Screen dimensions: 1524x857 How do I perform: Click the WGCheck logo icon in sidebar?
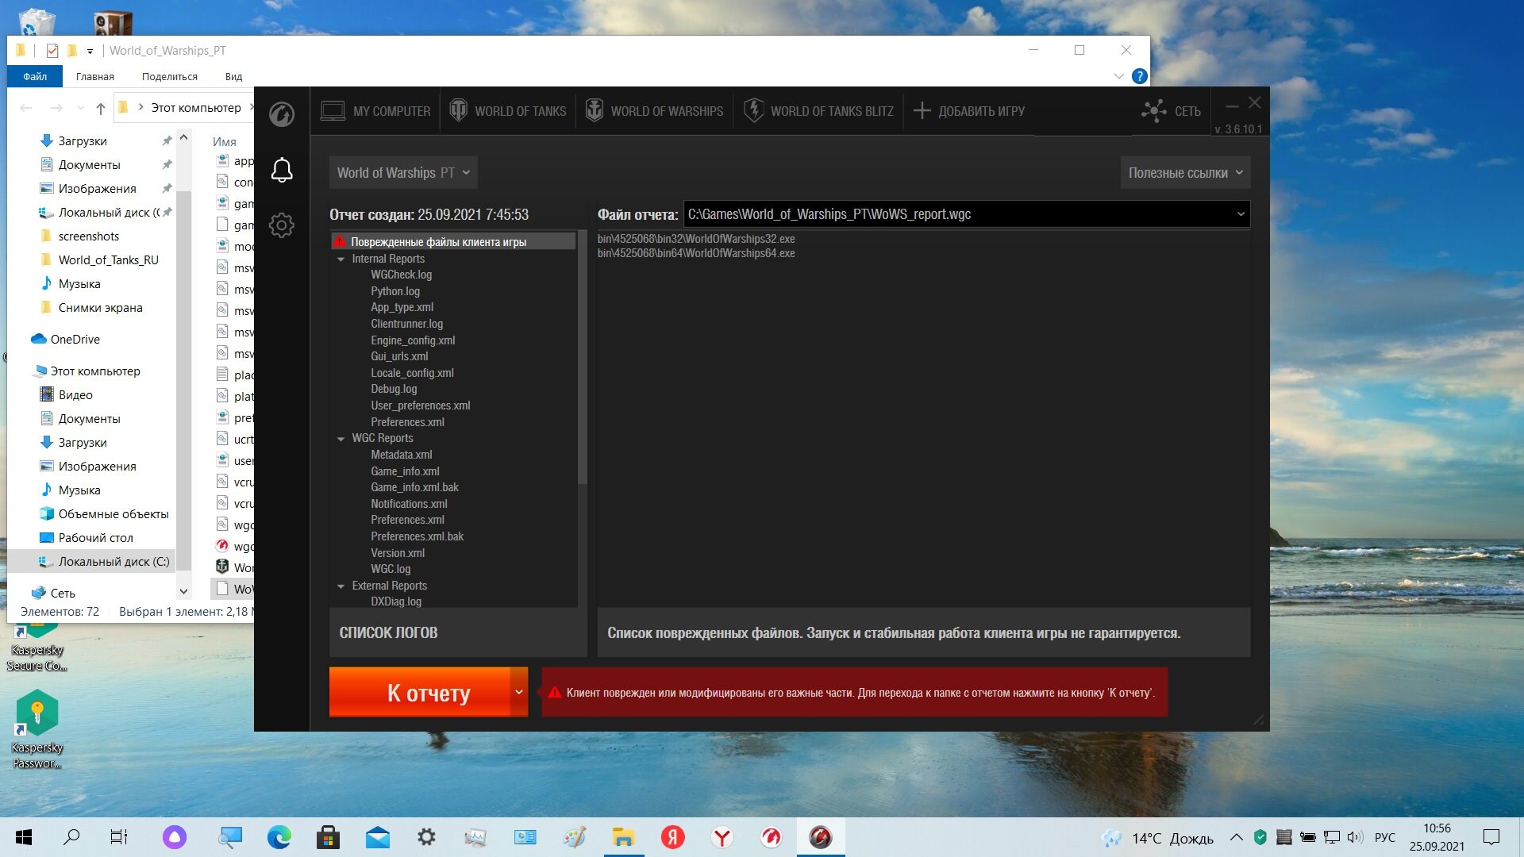282,114
